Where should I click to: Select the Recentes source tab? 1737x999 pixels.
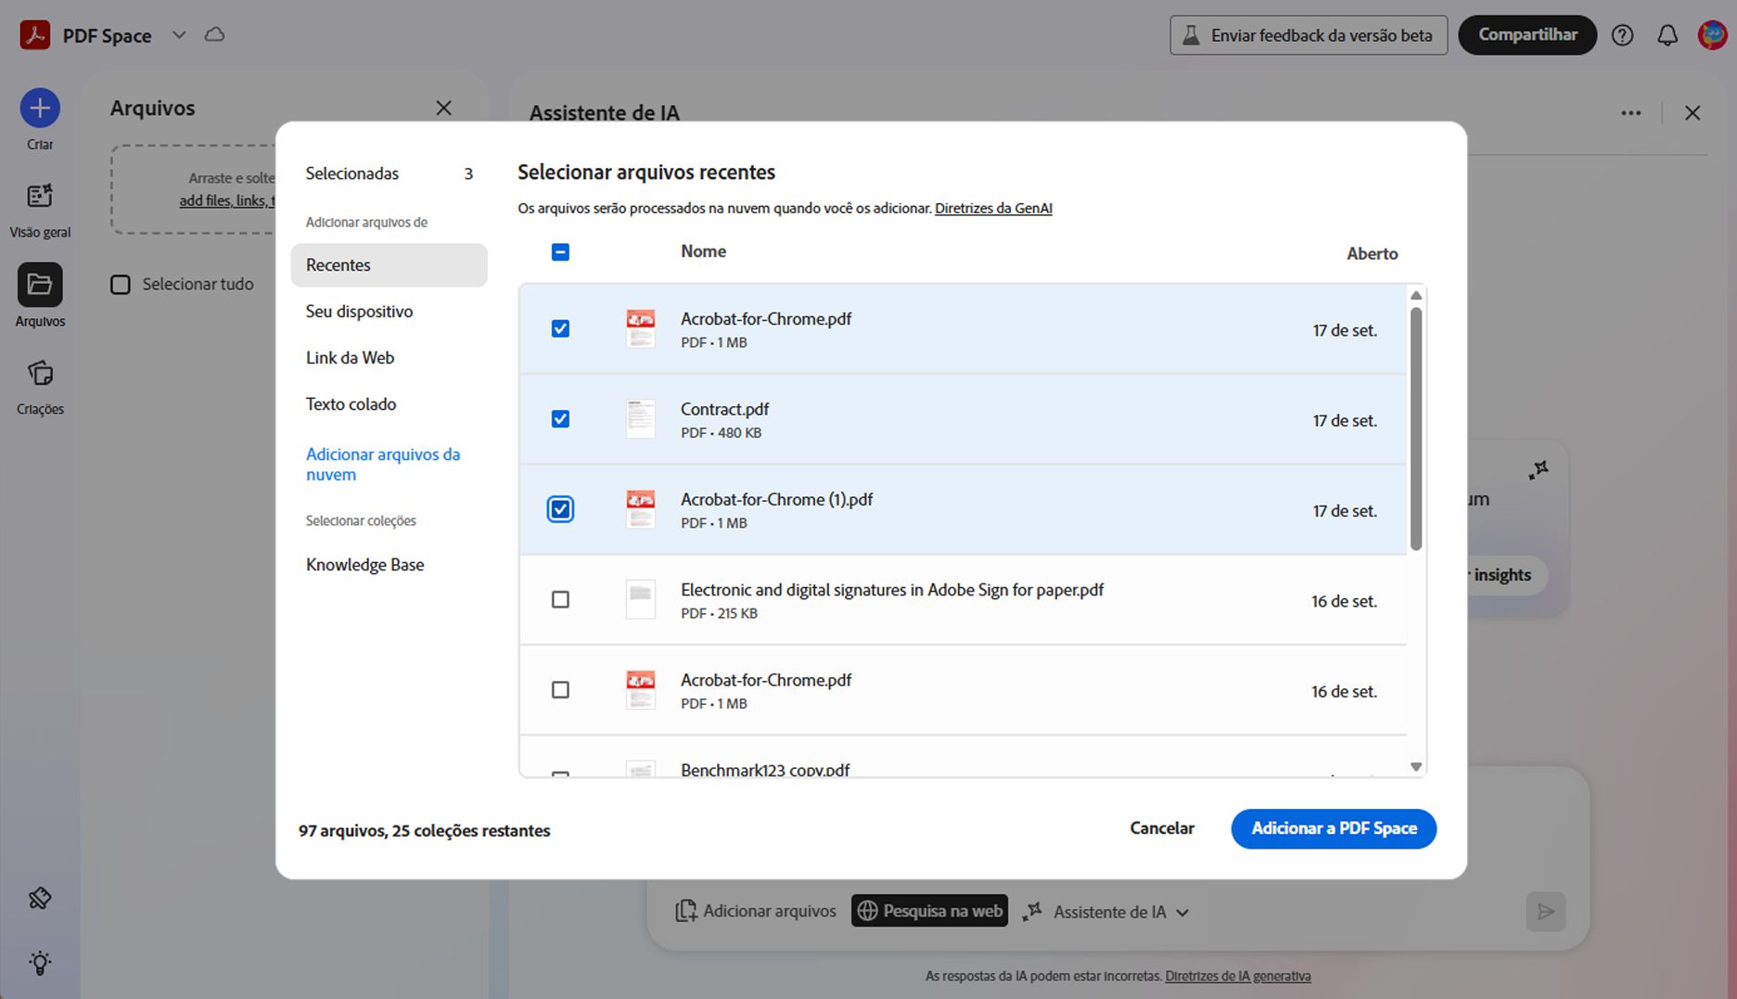389,265
